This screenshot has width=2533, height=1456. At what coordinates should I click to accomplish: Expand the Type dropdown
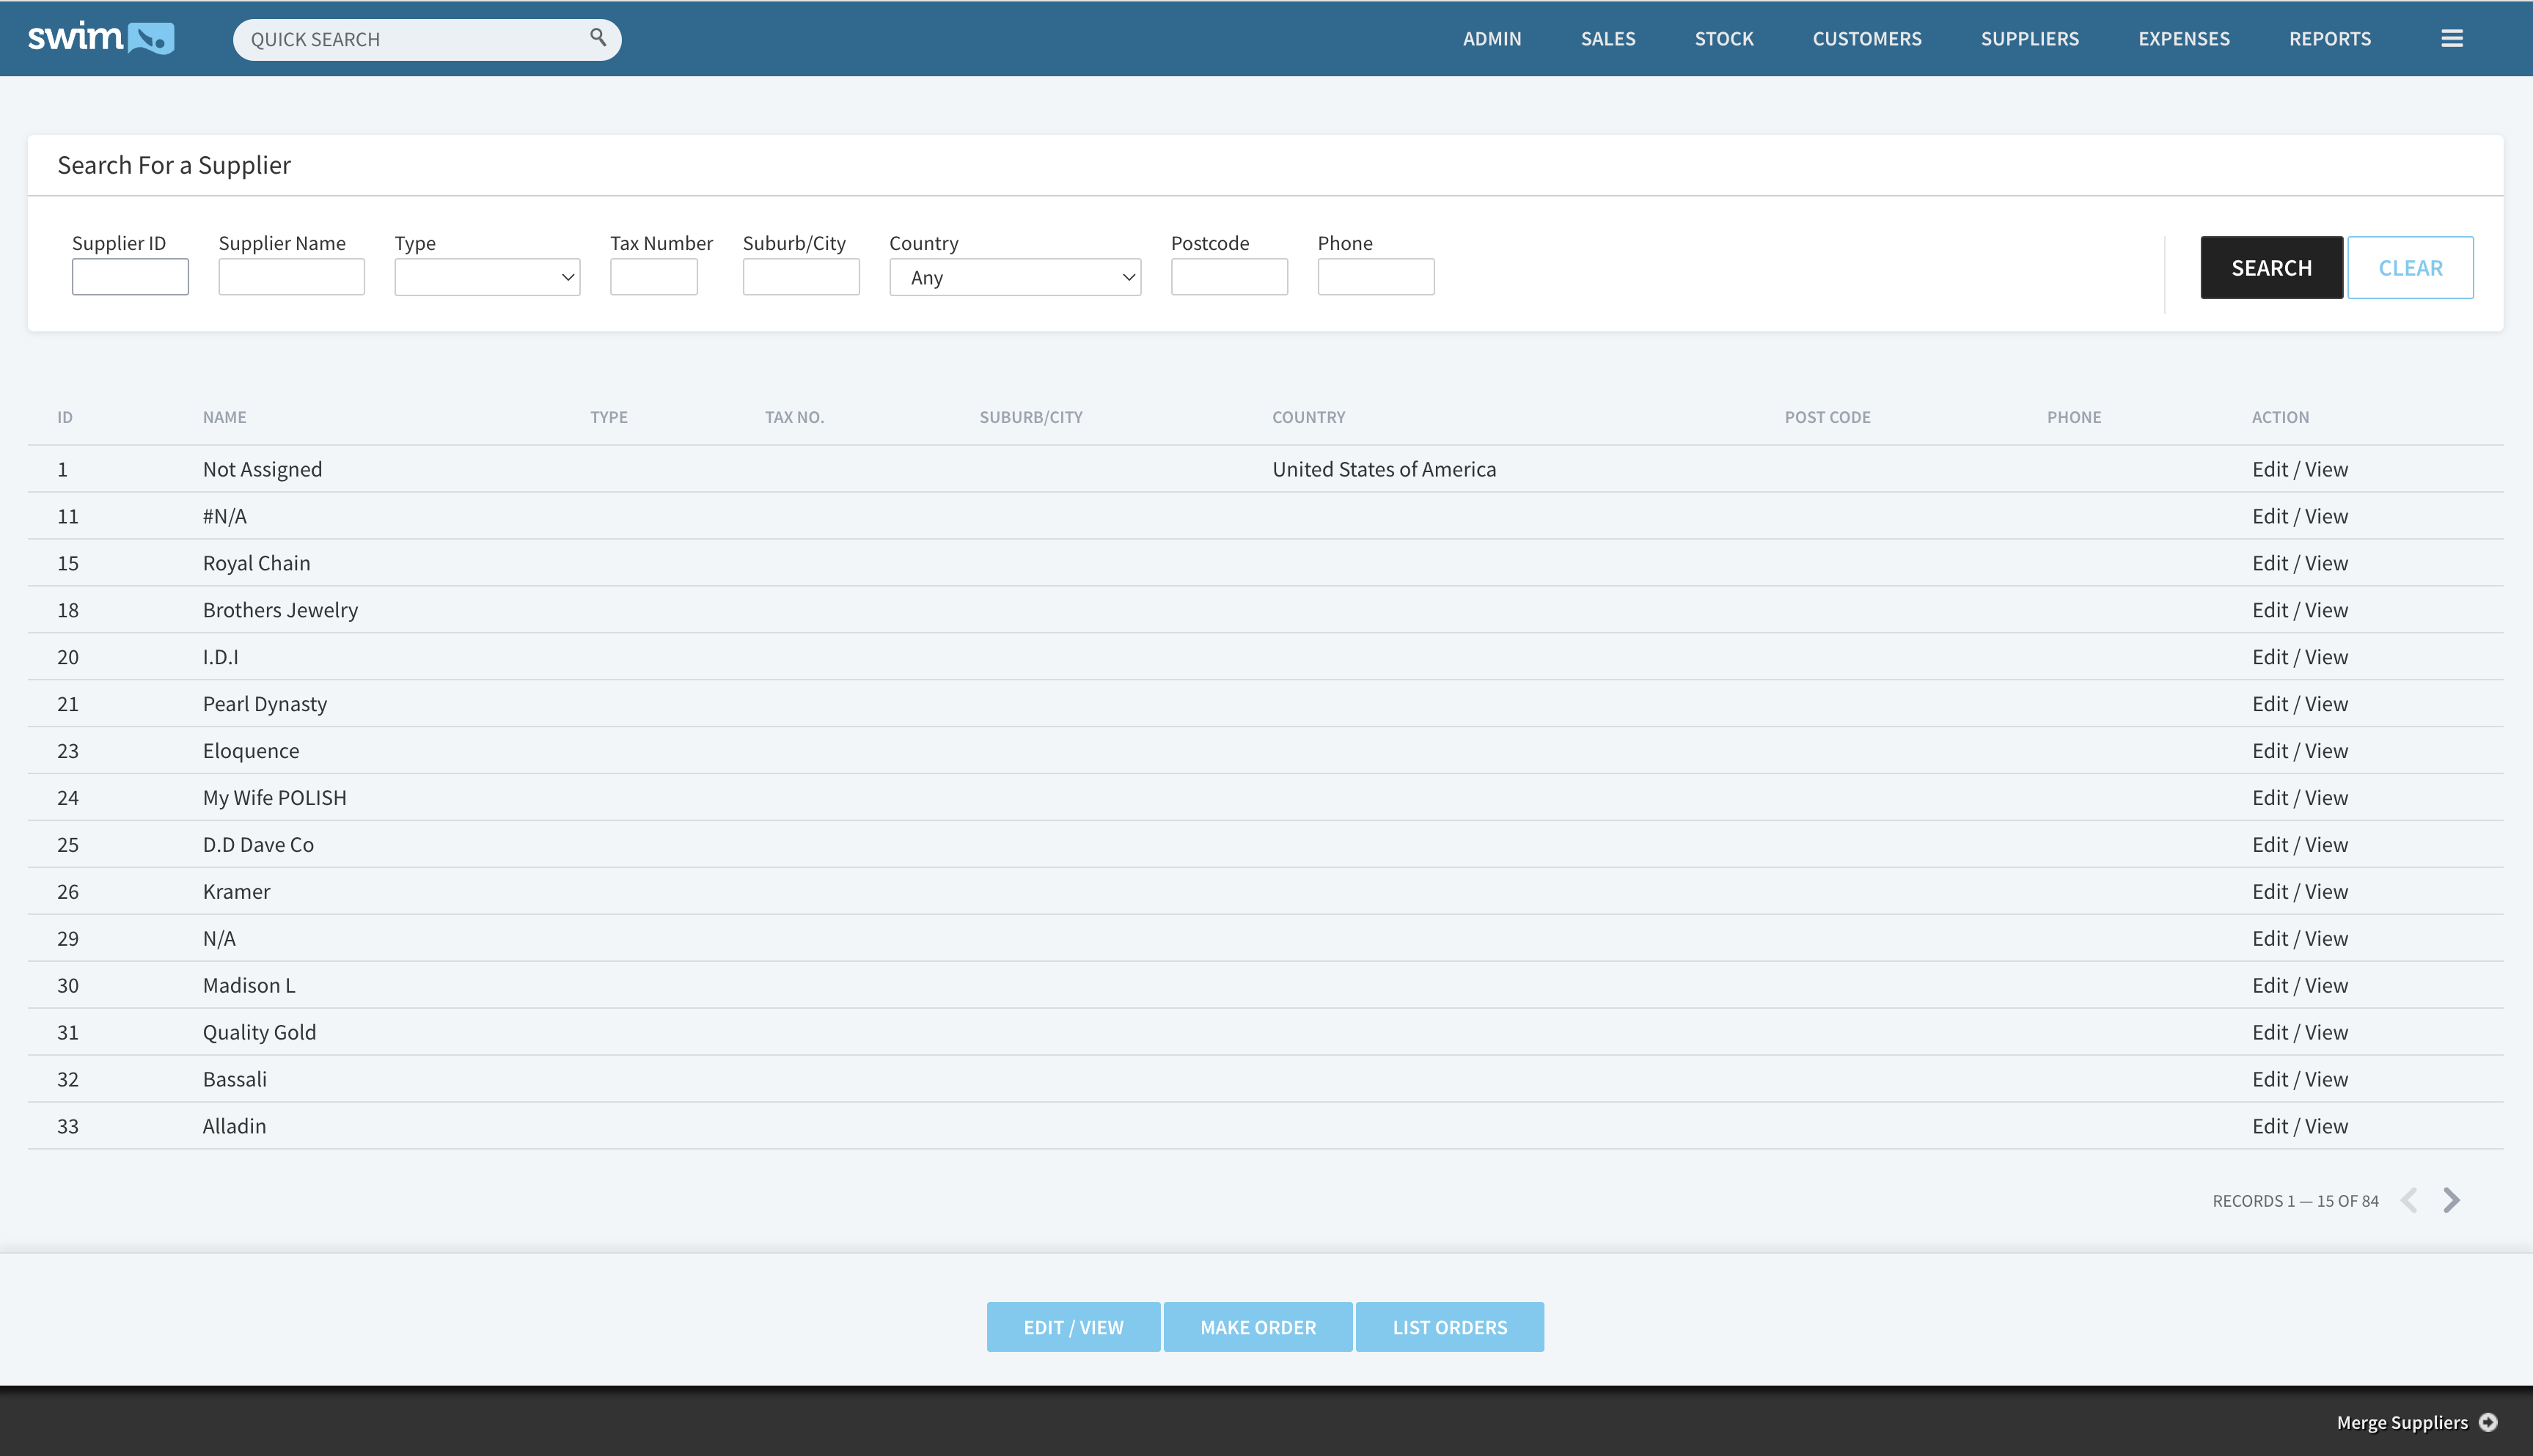(x=487, y=277)
